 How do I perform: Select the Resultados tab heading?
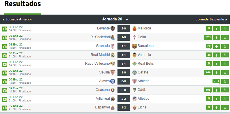pos(22,4)
